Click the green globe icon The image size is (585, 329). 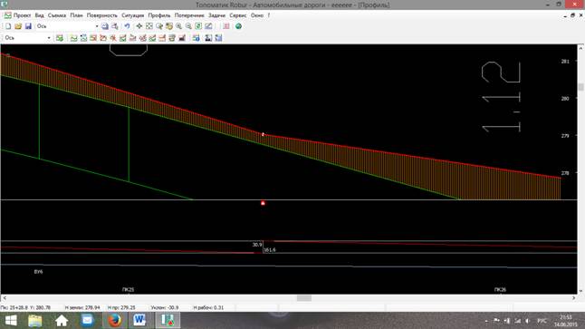[x=238, y=26]
